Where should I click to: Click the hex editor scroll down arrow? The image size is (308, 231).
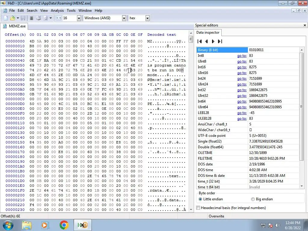pos(191,210)
